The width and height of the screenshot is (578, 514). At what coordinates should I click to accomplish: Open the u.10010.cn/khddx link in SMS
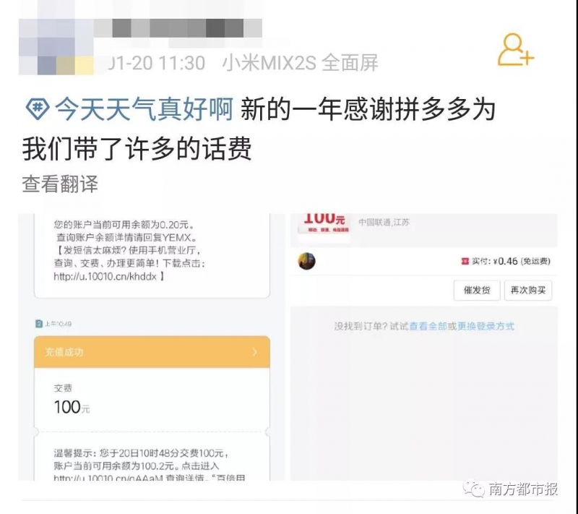click(x=105, y=276)
